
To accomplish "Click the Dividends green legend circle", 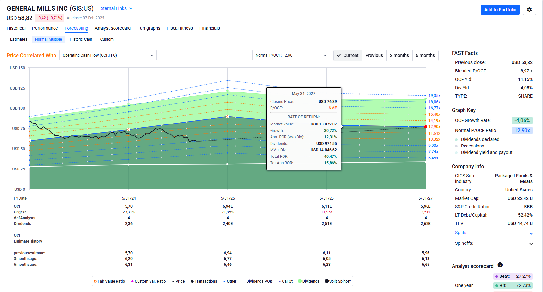I will 300,281.
